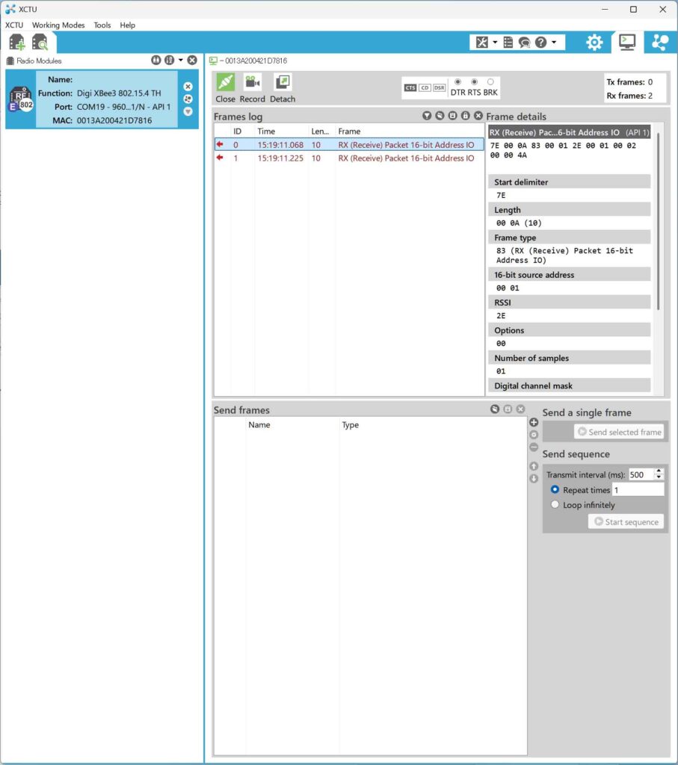Screen dimensions: 678x765
Task: Click Radio Modules header round X icon
Action: 192,60
